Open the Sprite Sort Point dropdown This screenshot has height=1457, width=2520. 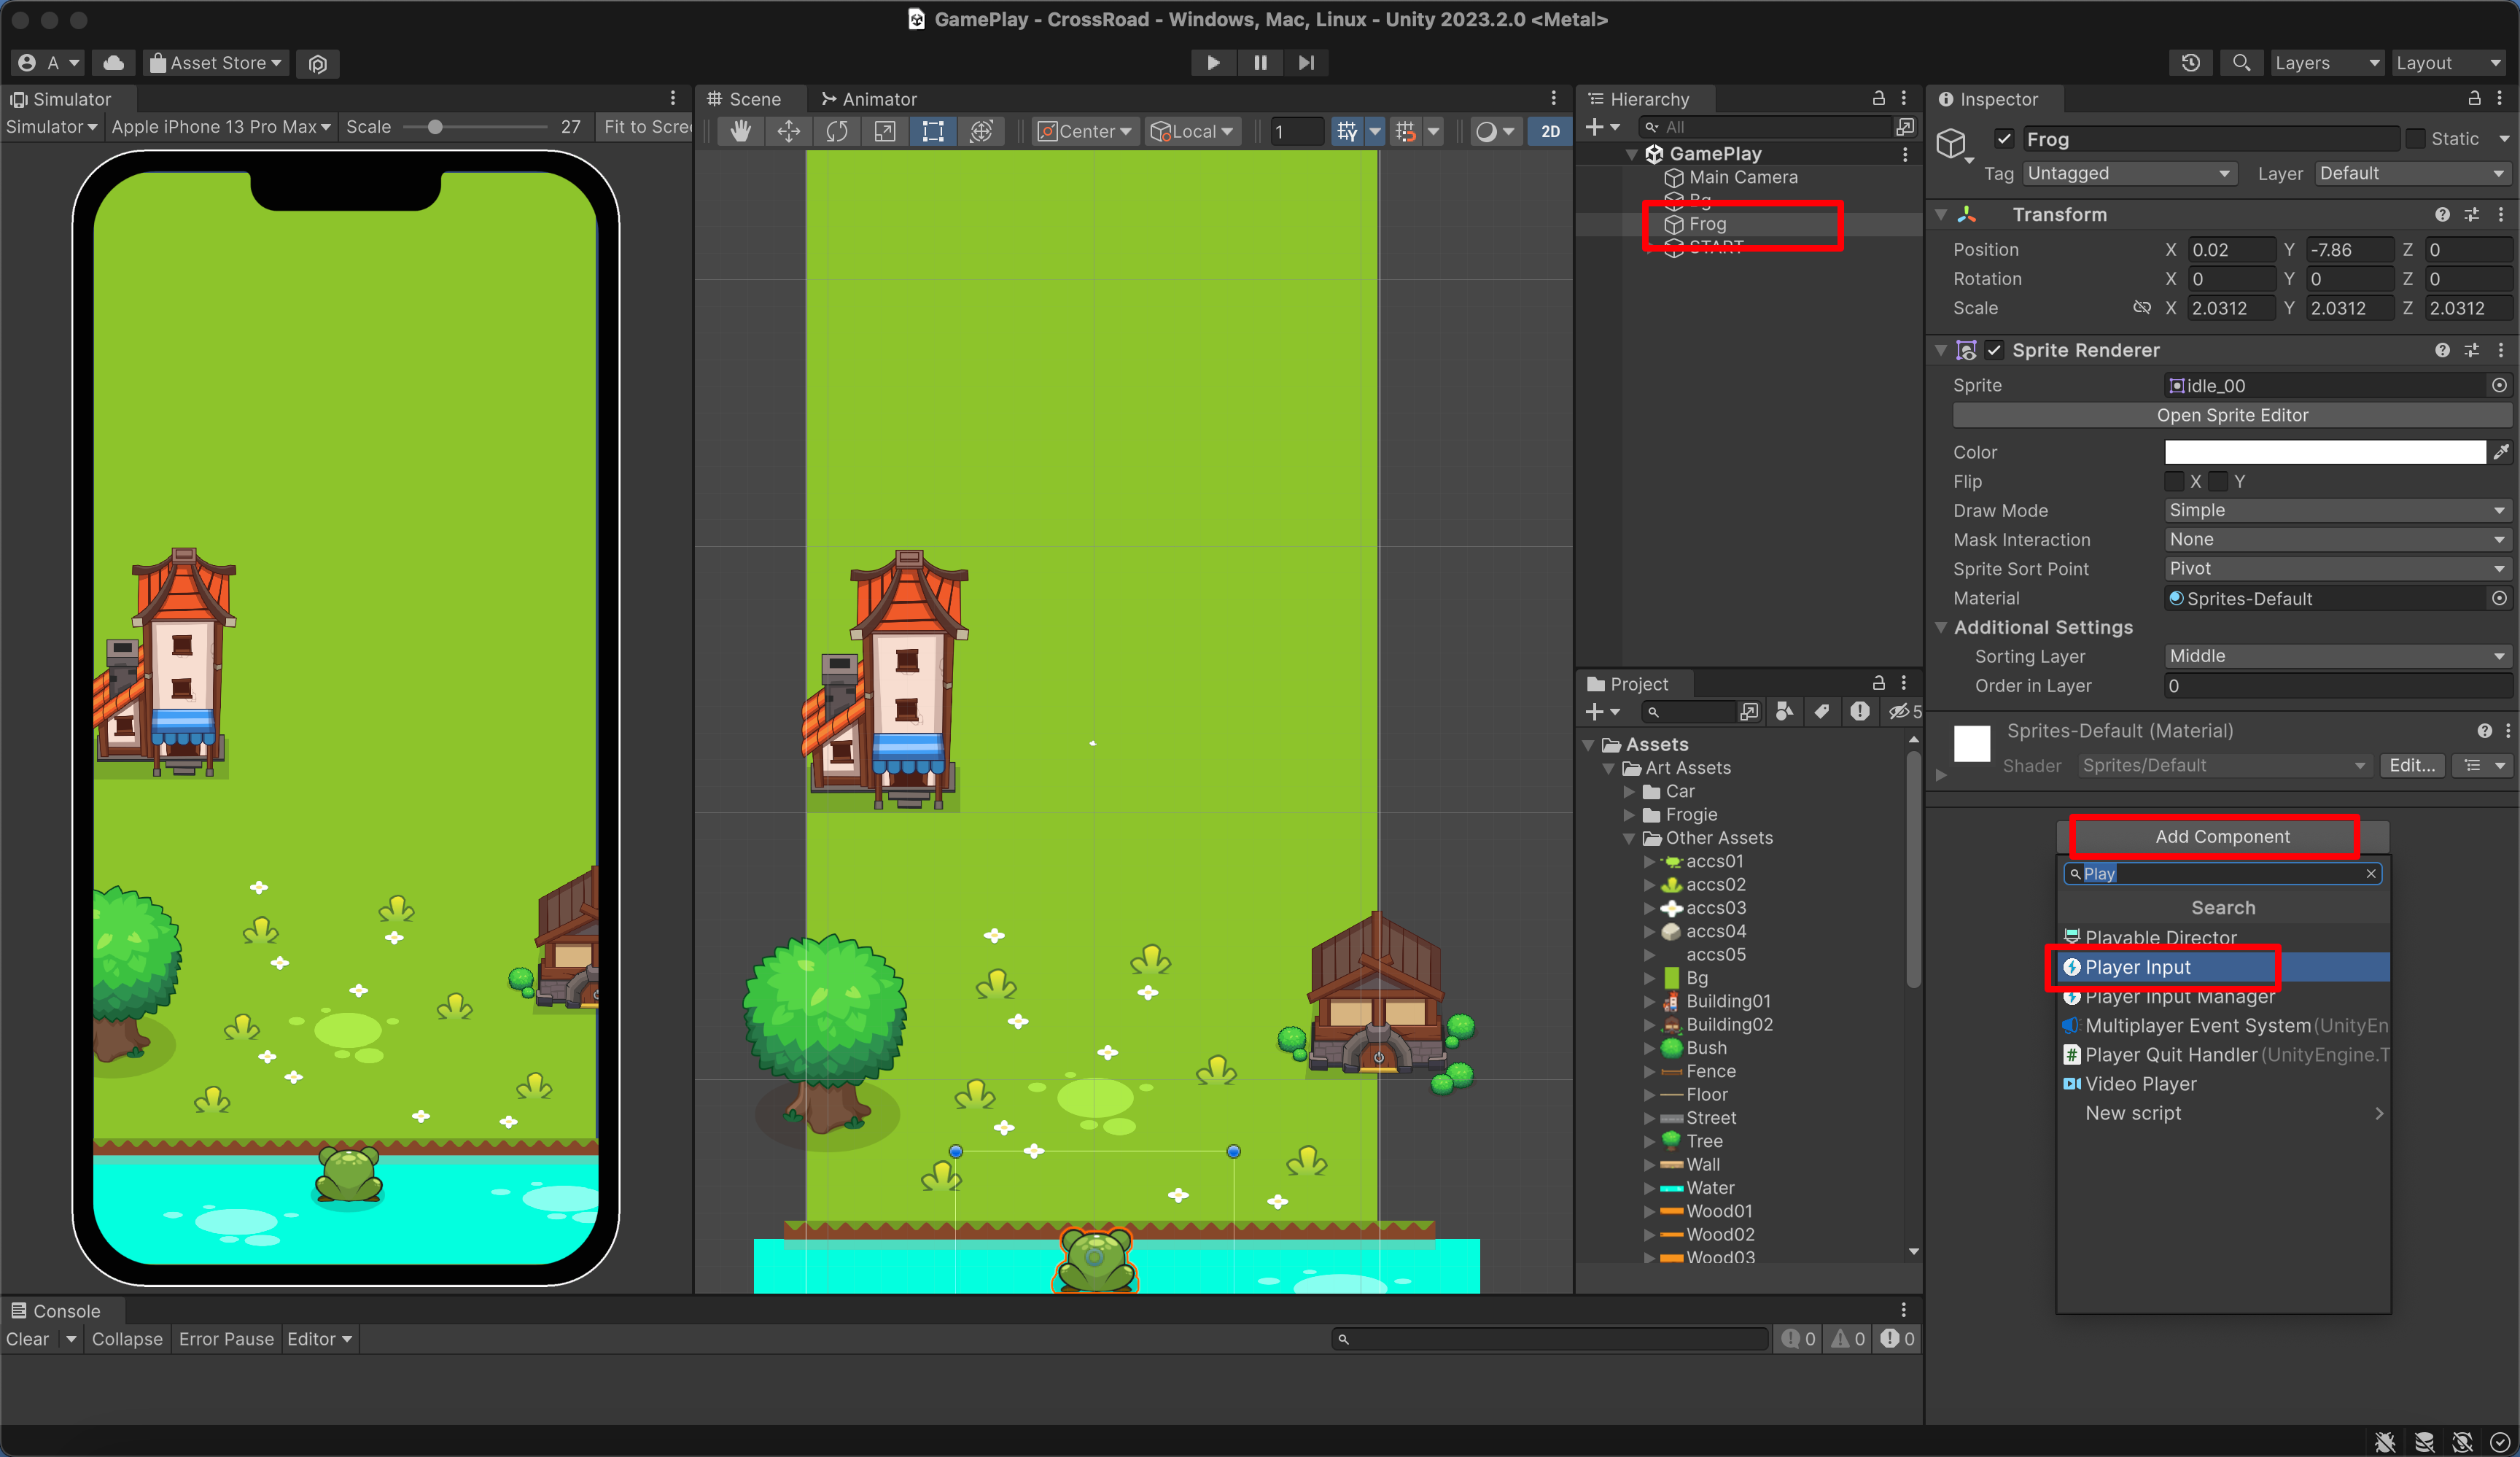(2337, 568)
